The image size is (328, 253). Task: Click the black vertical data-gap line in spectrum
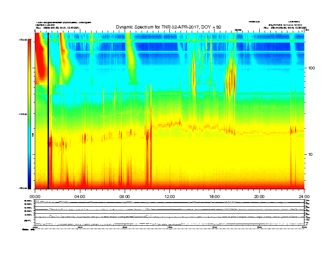tap(48, 111)
